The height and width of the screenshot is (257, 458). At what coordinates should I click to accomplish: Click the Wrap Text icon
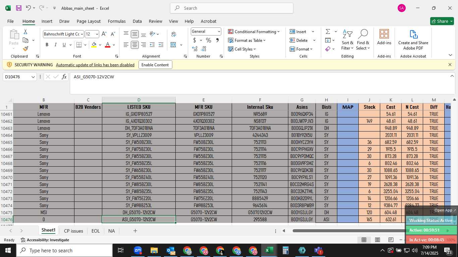pyautogui.click(x=173, y=34)
